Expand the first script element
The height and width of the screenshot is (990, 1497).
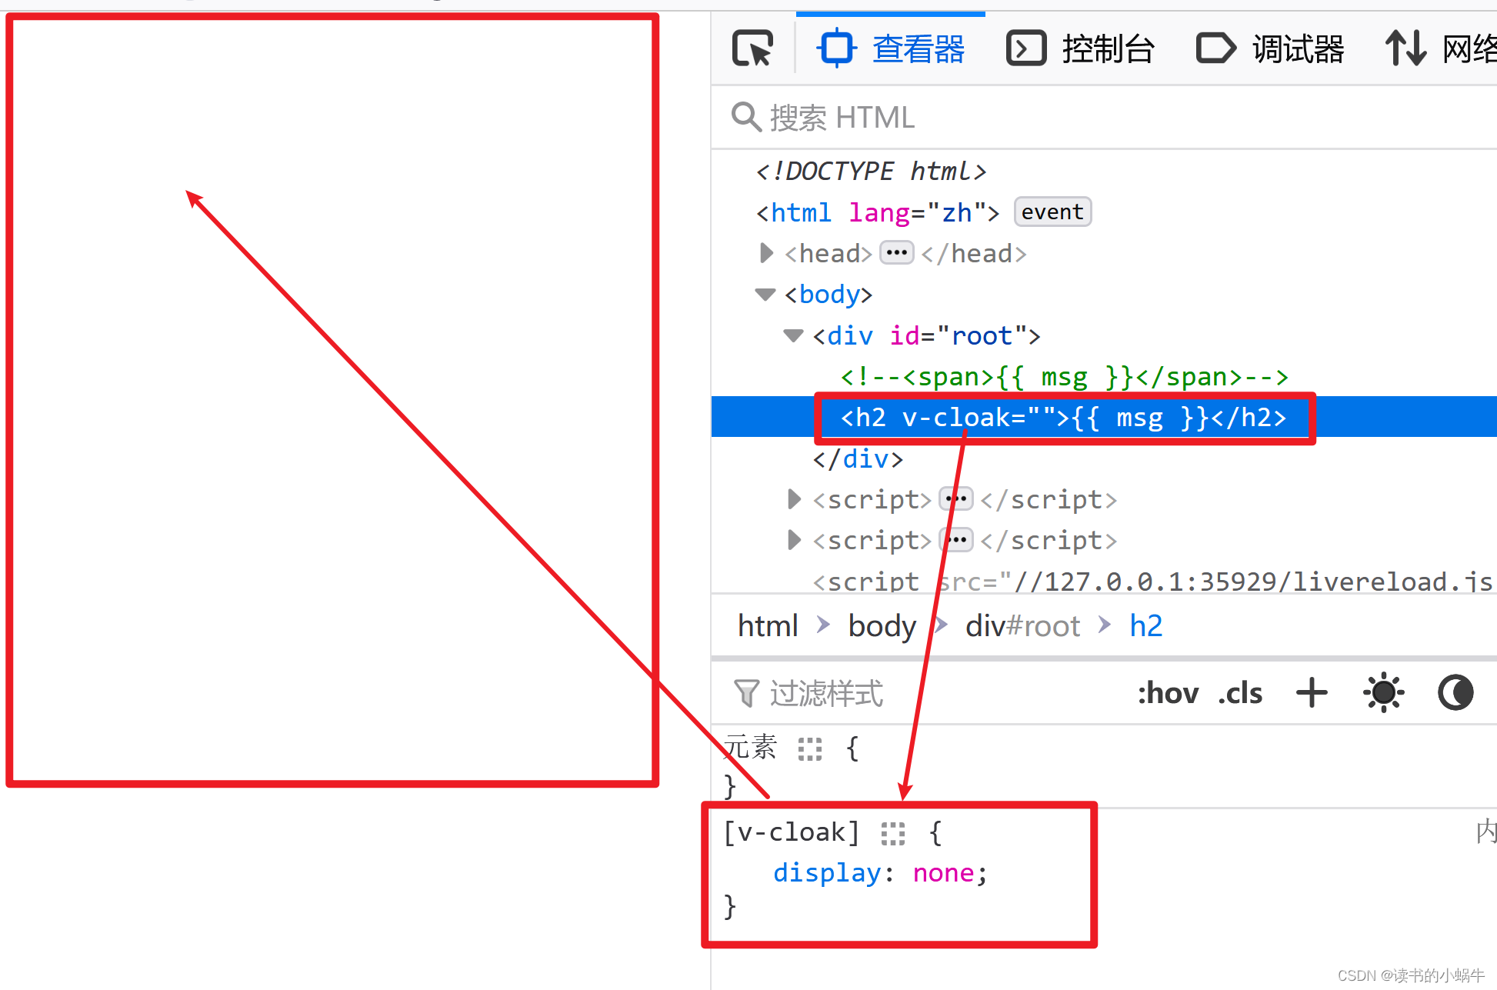coord(795,499)
